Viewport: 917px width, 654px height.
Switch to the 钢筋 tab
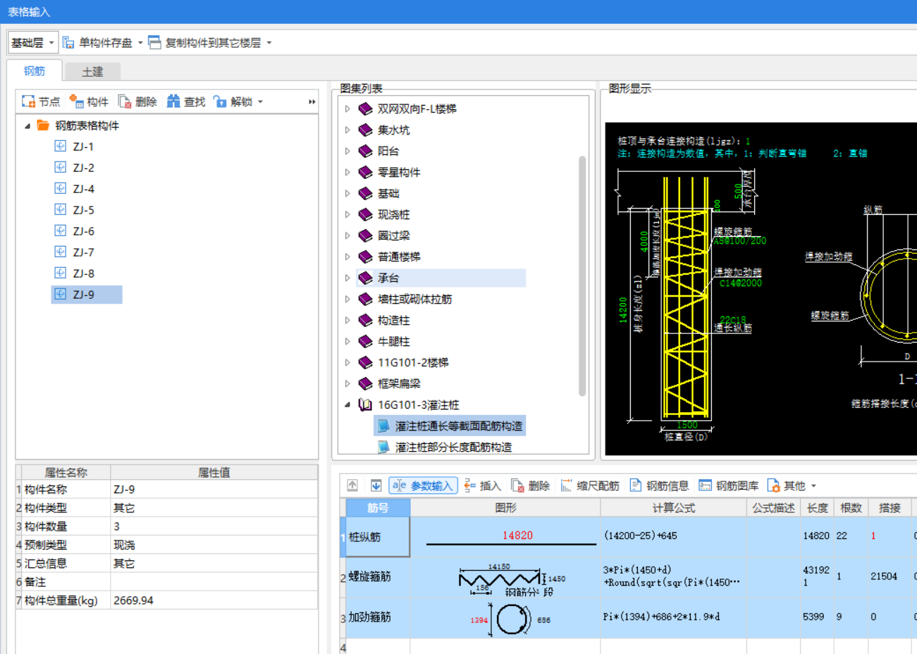point(35,70)
